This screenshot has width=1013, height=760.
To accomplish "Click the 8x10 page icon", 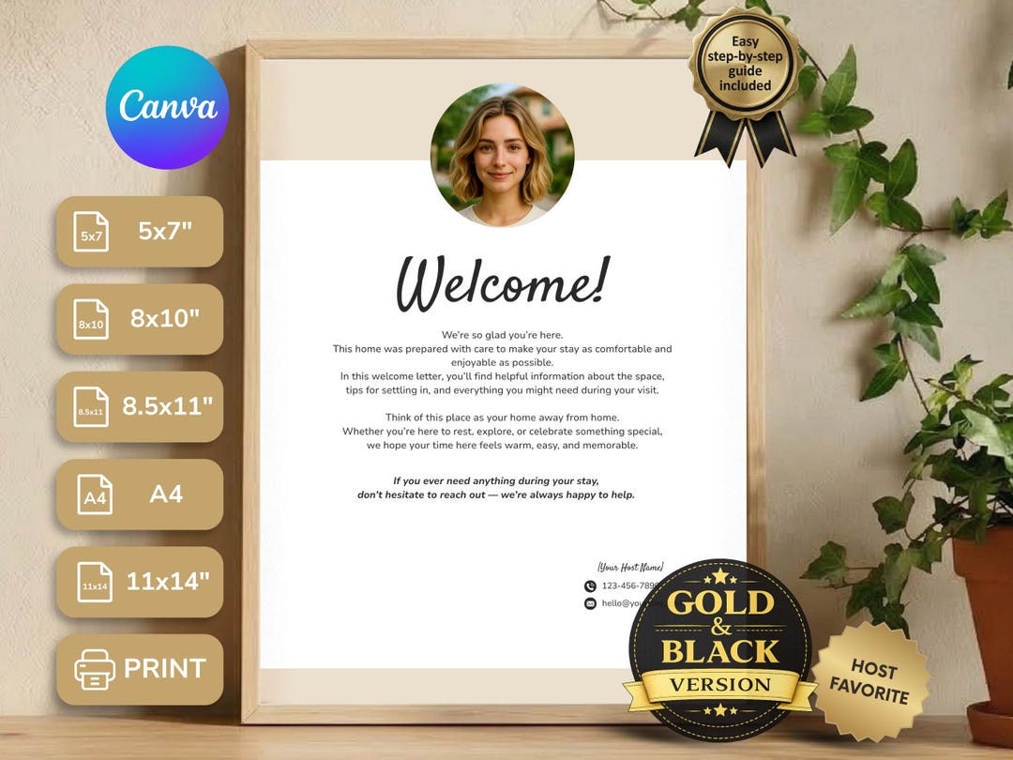I will click(x=91, y=319).
